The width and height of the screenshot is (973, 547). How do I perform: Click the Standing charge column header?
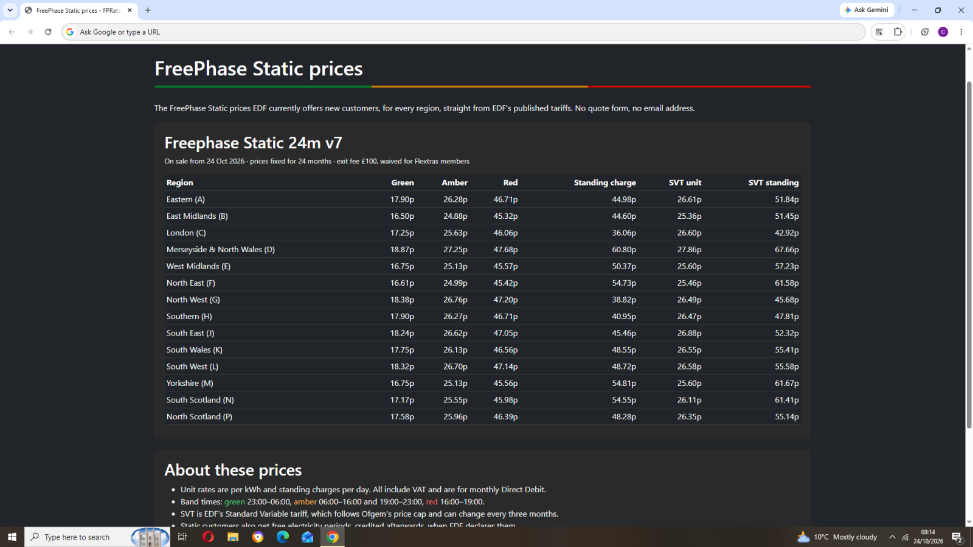click(x=605, y=183)
